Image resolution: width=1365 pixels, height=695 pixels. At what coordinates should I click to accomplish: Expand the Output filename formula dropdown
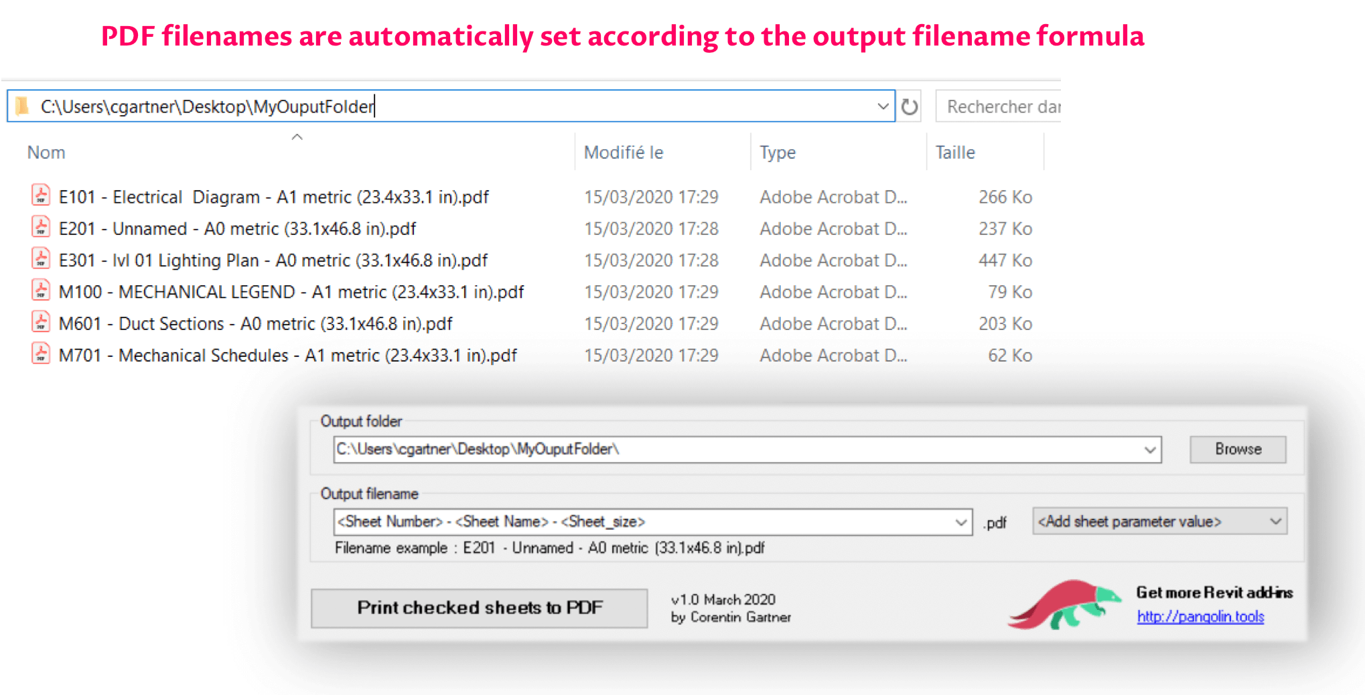pyautogui.click(x=960, y=522)
